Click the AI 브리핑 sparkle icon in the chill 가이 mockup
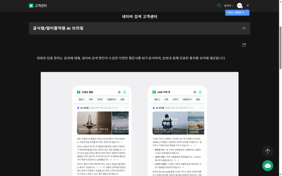The height and width of the screenshot is (176, 282). tap(154, 108)
